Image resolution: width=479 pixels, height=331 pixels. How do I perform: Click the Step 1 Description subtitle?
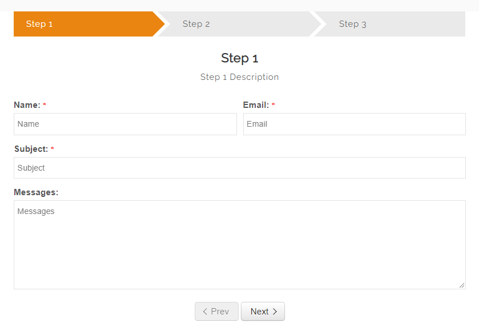(240, 77)
